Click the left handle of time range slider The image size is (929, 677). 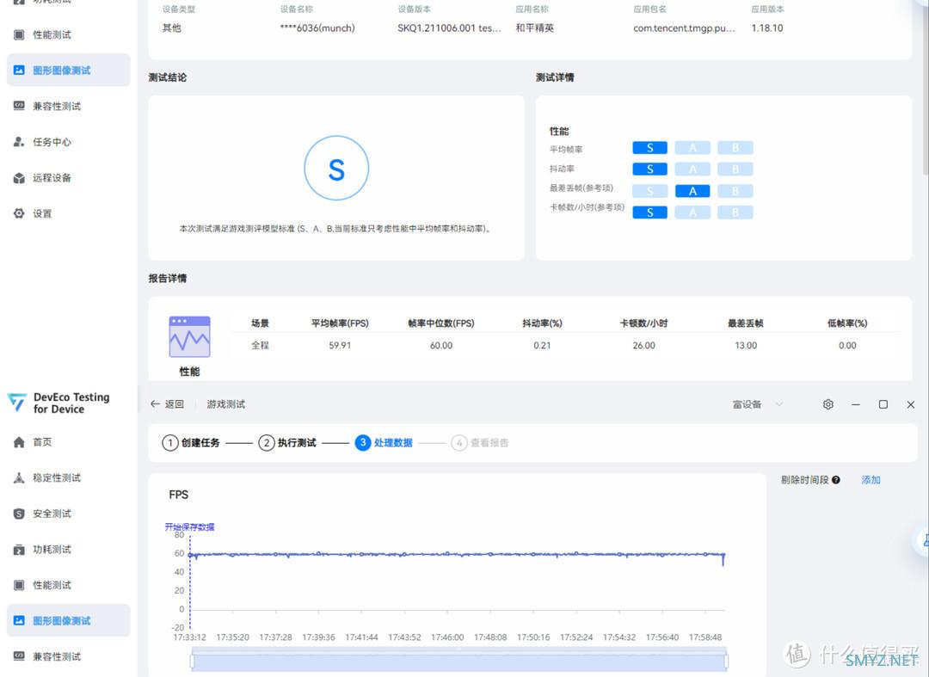192,661
